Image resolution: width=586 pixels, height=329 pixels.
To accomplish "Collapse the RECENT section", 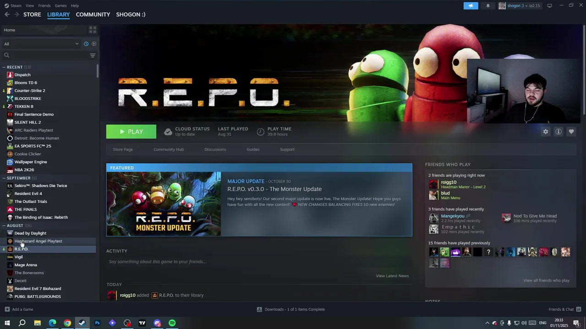I will [4, 67].
